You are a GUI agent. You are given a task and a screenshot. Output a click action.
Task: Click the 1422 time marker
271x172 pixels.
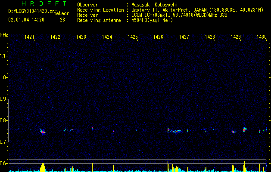[55, 37]
